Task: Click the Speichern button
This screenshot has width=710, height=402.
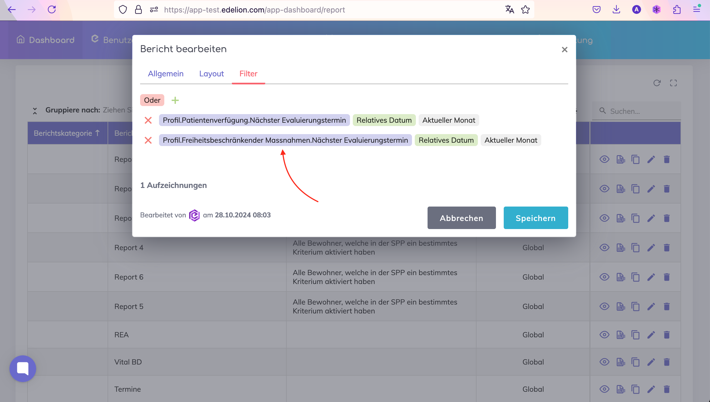Action: click(535, 218)
